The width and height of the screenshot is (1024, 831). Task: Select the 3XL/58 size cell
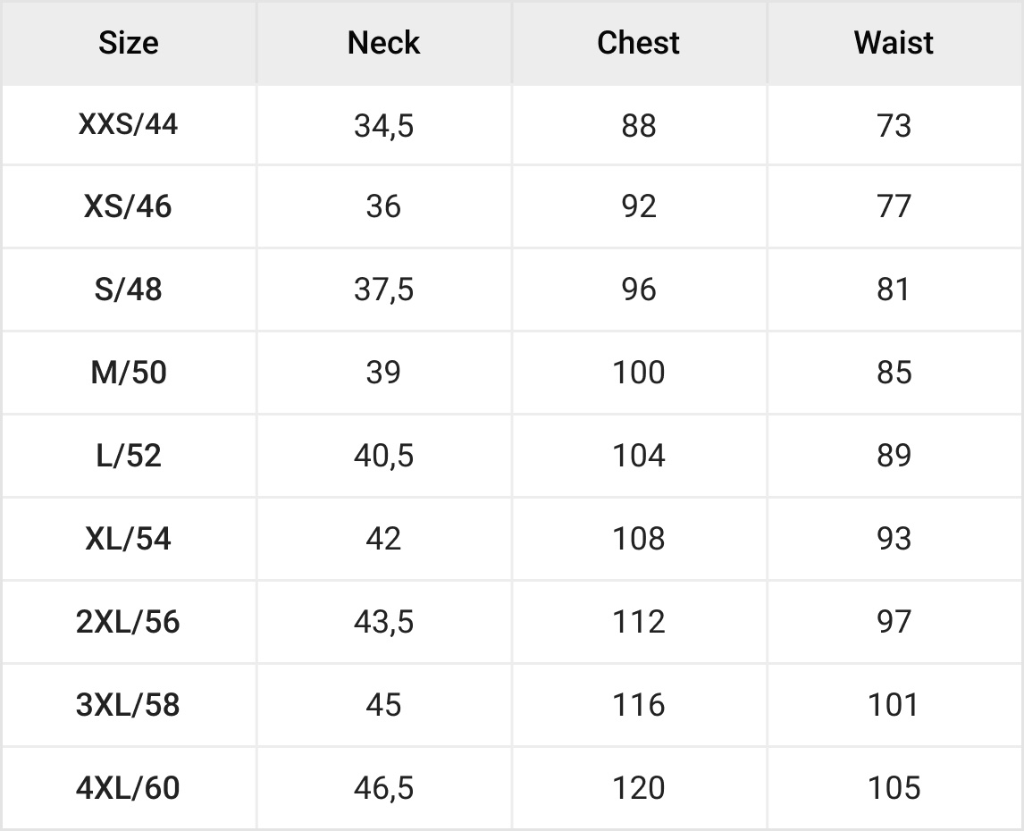(129, 705)
